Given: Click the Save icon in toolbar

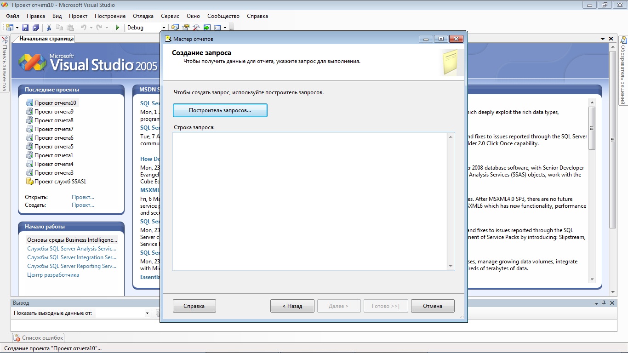Looking at the screenshot, I should pyautogui.click(x=26, y=28).
